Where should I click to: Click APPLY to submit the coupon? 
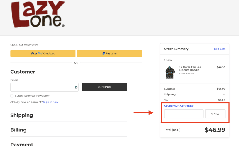(215, 114)
